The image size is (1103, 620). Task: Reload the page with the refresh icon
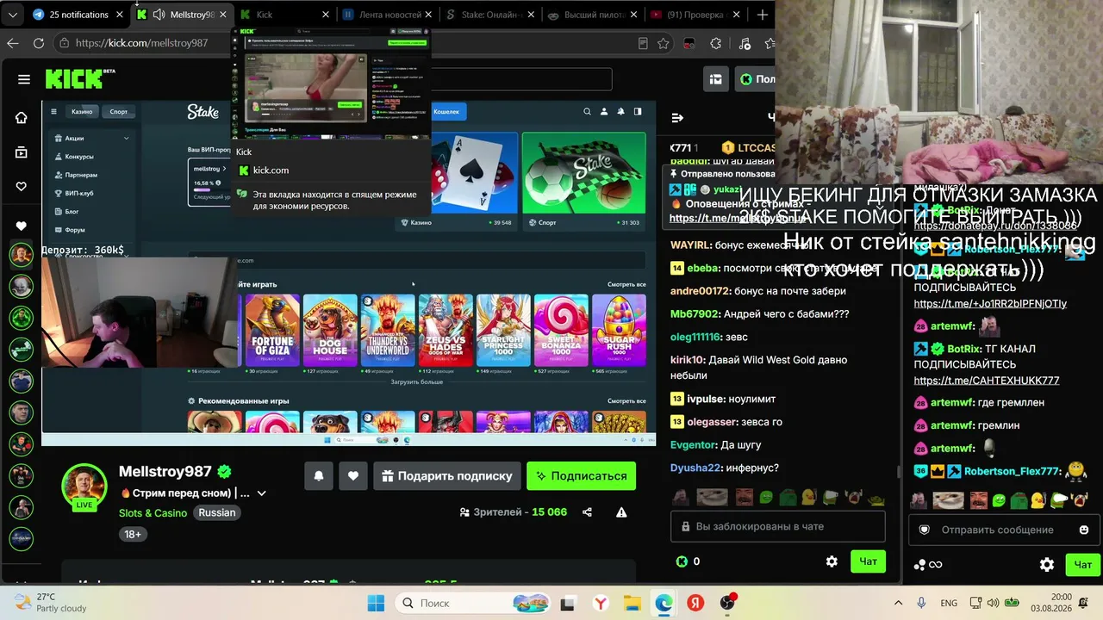[39, 43]
